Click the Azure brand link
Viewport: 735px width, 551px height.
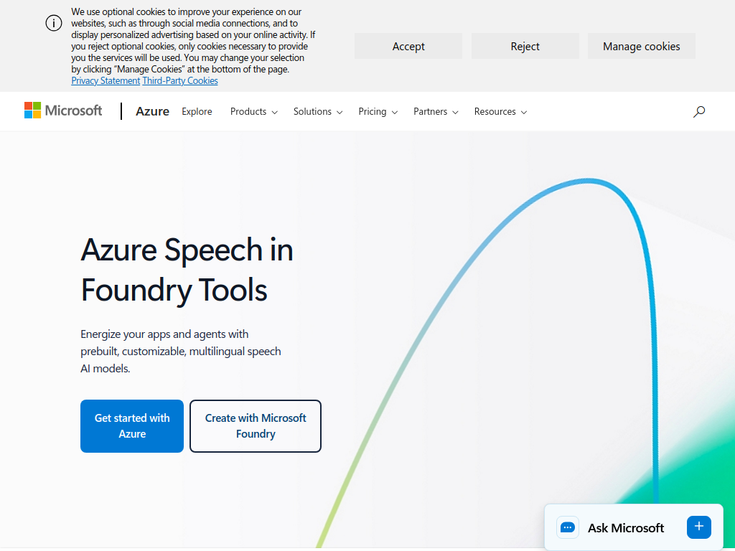click(152, 111)
